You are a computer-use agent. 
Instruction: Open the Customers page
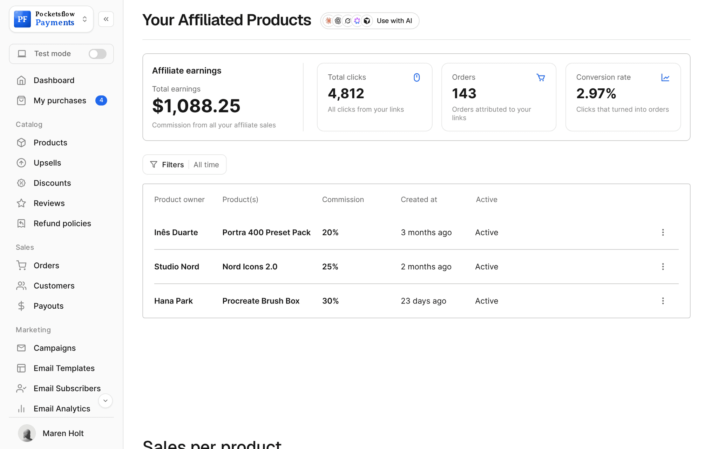point(54,286)
